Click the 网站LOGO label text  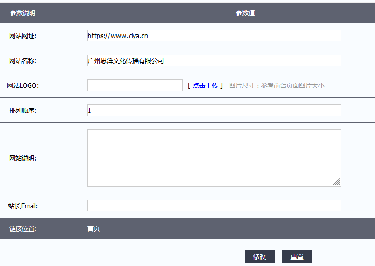[23, 85]
